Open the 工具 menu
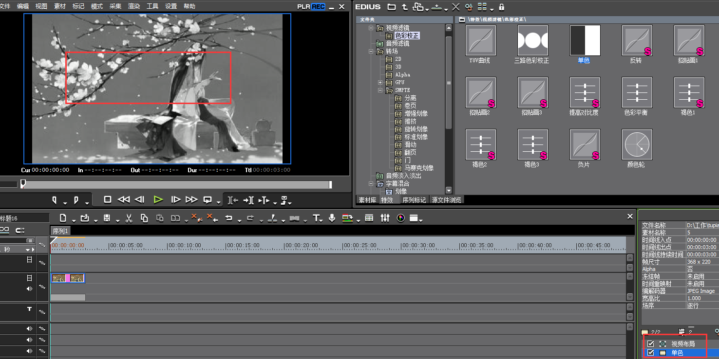The height and width of the screenshot is (359, 719). pos(152,6)
